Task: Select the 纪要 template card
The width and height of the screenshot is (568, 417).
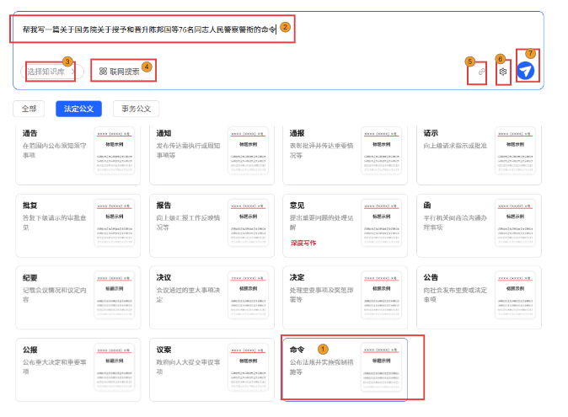Action: coord(51,291)
